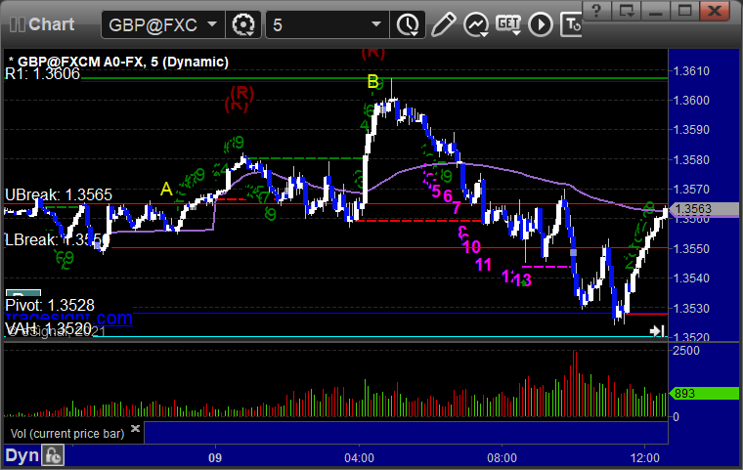Select the 09 date axis label
This screenshot has width=743, height=470.
(x=215, y=458)
